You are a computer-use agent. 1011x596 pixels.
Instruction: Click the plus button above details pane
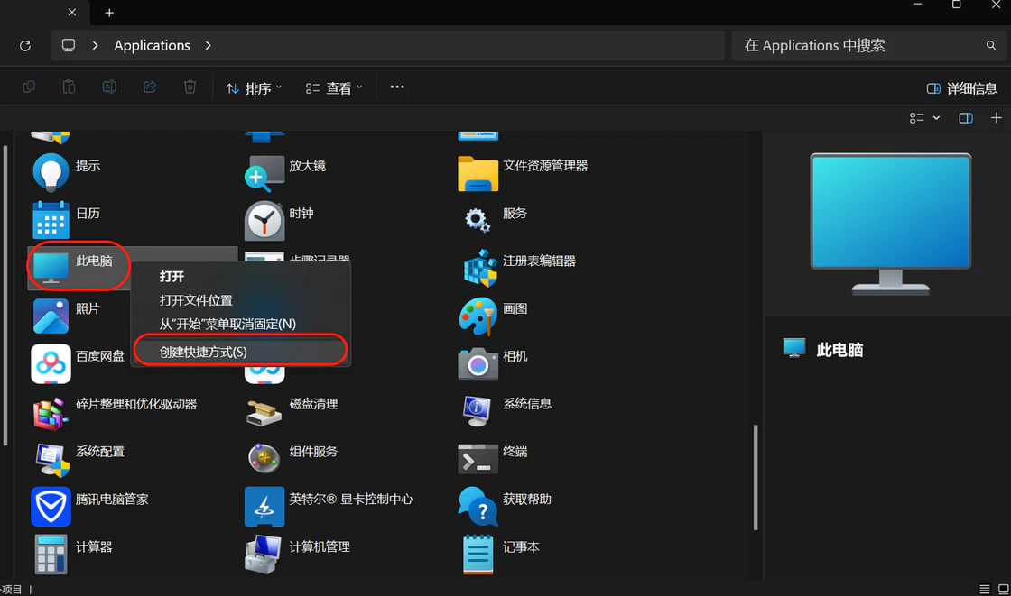click(997, 118)
